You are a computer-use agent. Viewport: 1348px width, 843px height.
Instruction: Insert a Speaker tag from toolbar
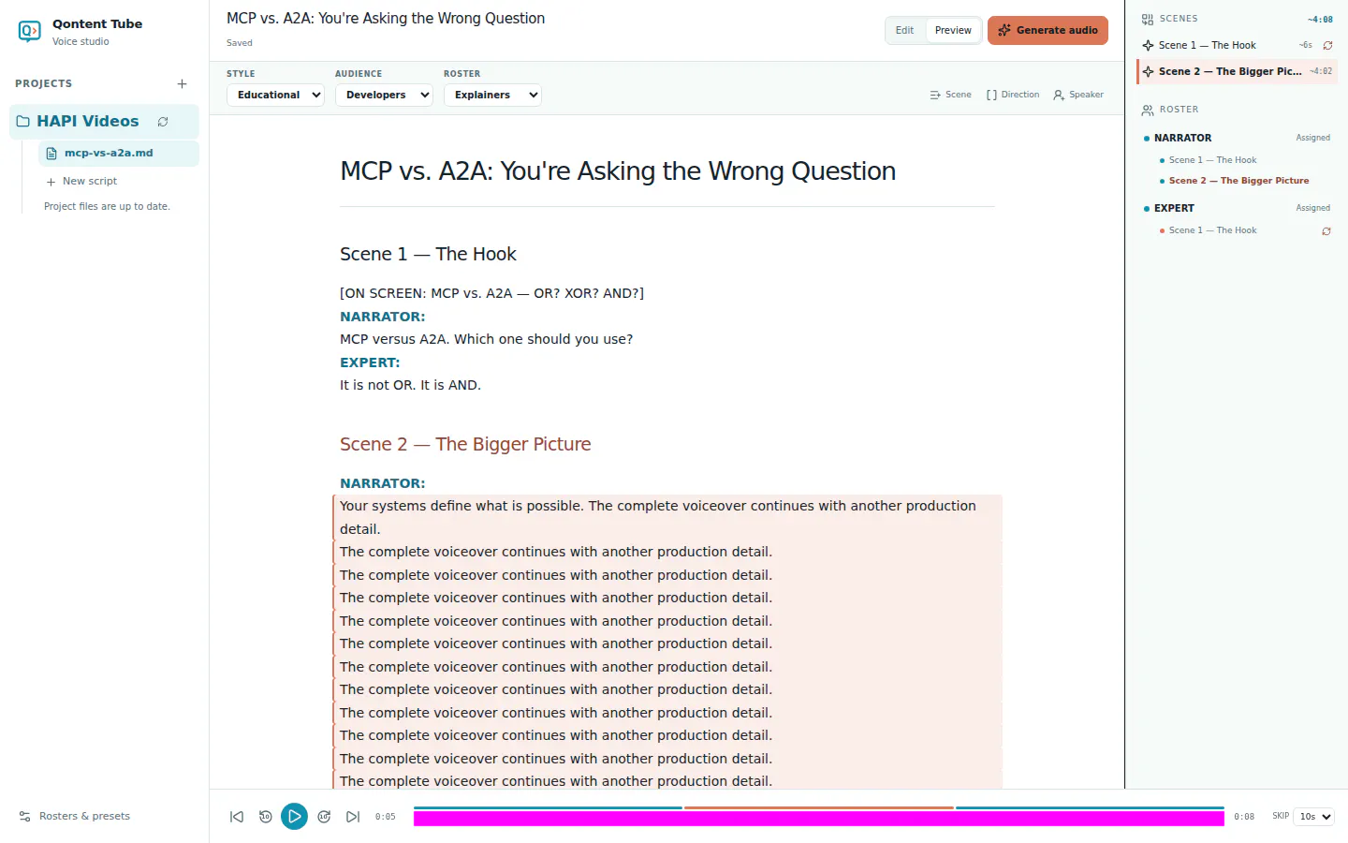tap(1078, 96)
